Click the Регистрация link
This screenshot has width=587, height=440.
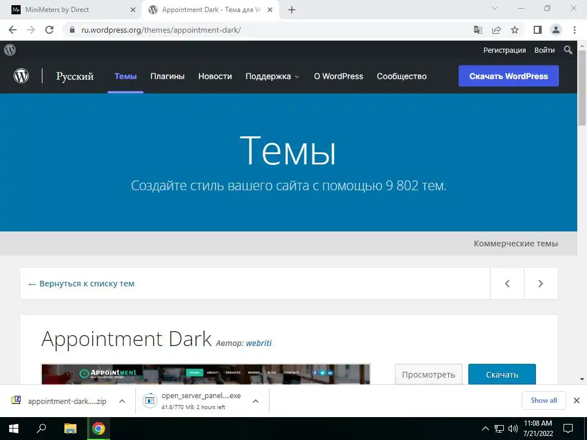[504, 50]
